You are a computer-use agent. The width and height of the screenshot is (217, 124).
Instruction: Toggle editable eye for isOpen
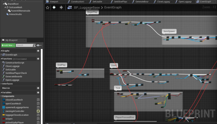38,119
